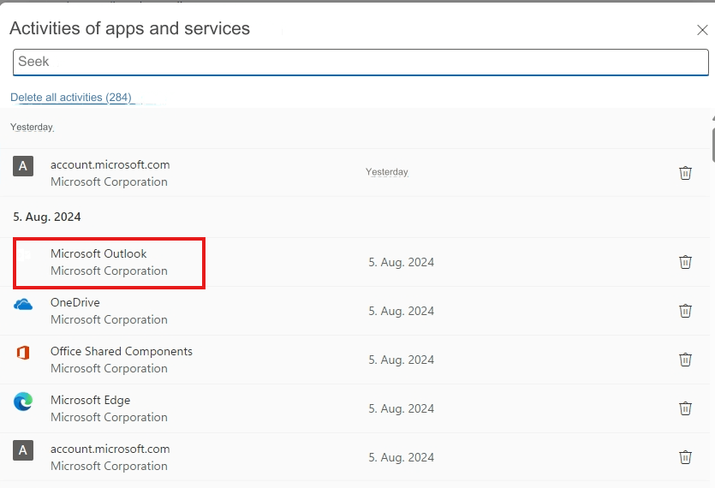715x488 pixels.
Task: Click the 'A' icon of 5 Aug account.microsoft.com
Action: pos(23,450)
